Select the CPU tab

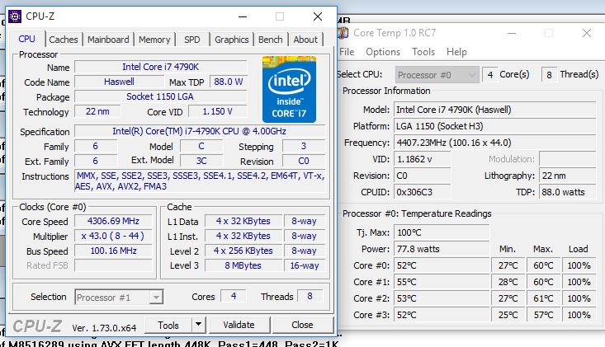[x=26, y=39]
